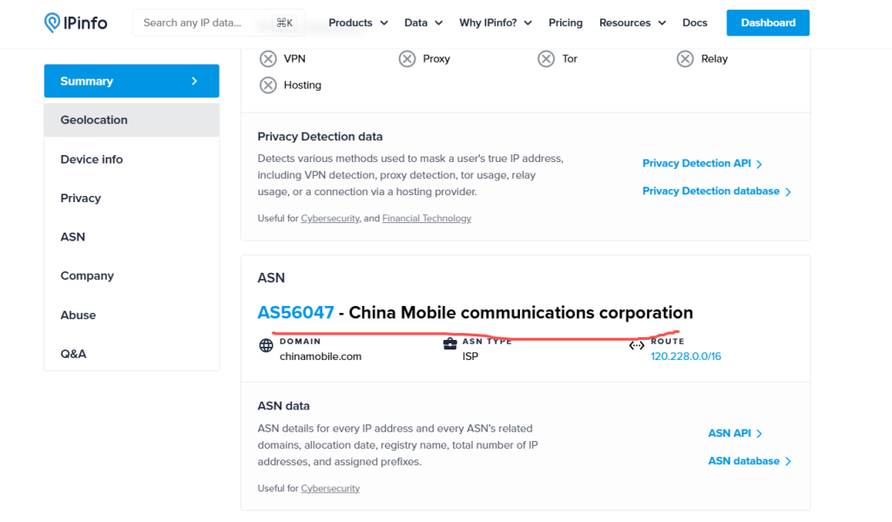Image resolution: width=892 pixels, height=522 pixels.
Task: Click the X icon next to Hosting
Action: [x=268, y=85]
